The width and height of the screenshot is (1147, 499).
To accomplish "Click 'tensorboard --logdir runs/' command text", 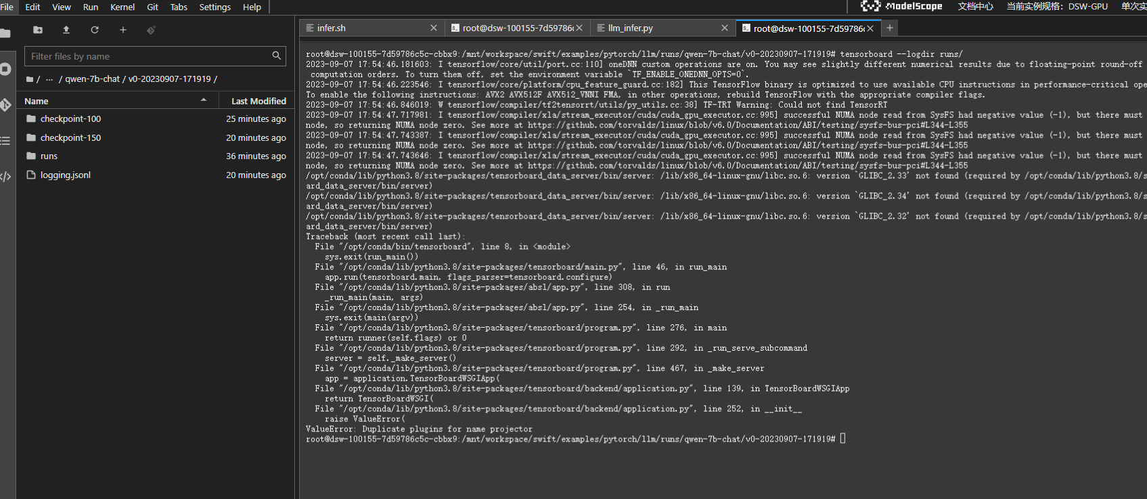I will click(x=901, y=54).
